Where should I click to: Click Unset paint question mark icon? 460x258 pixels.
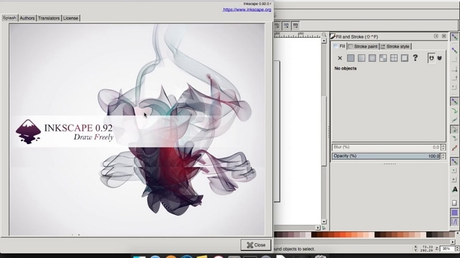(x=415, y=58)
